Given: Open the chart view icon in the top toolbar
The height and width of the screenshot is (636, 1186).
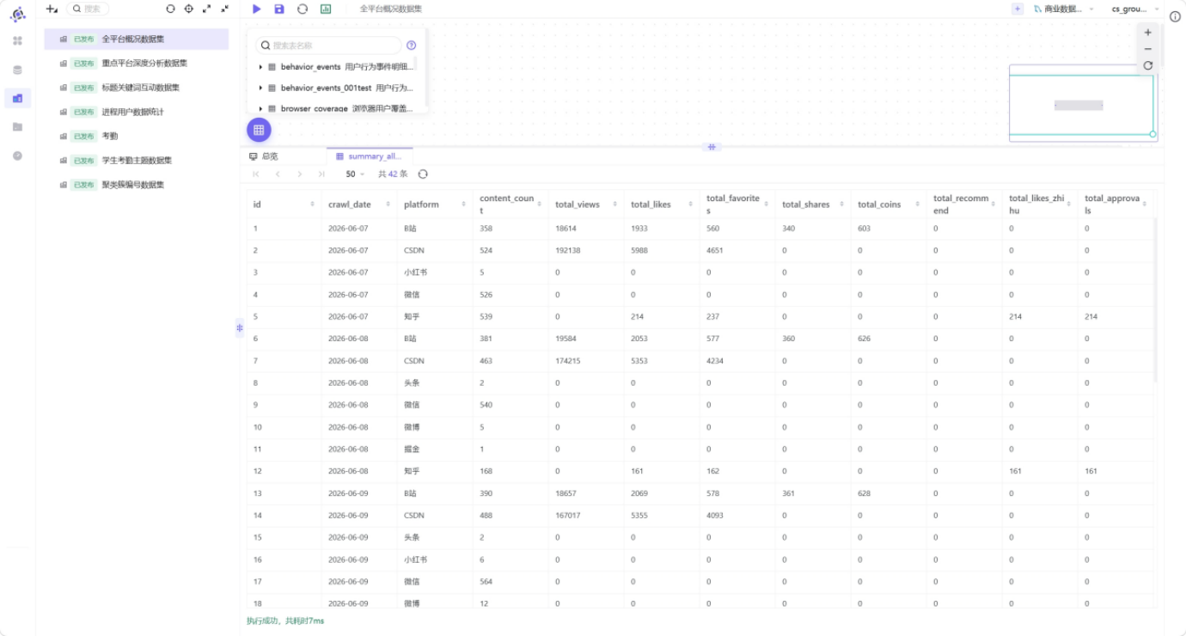Looking at the screenshot, I should point(326,9).
